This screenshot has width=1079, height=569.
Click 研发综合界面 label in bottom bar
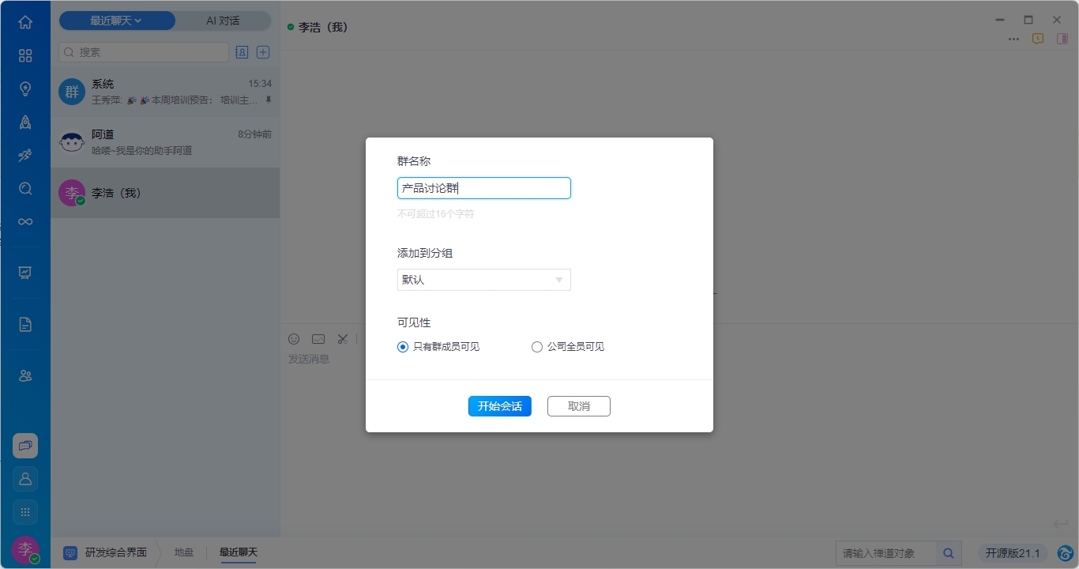pos(116,552)
